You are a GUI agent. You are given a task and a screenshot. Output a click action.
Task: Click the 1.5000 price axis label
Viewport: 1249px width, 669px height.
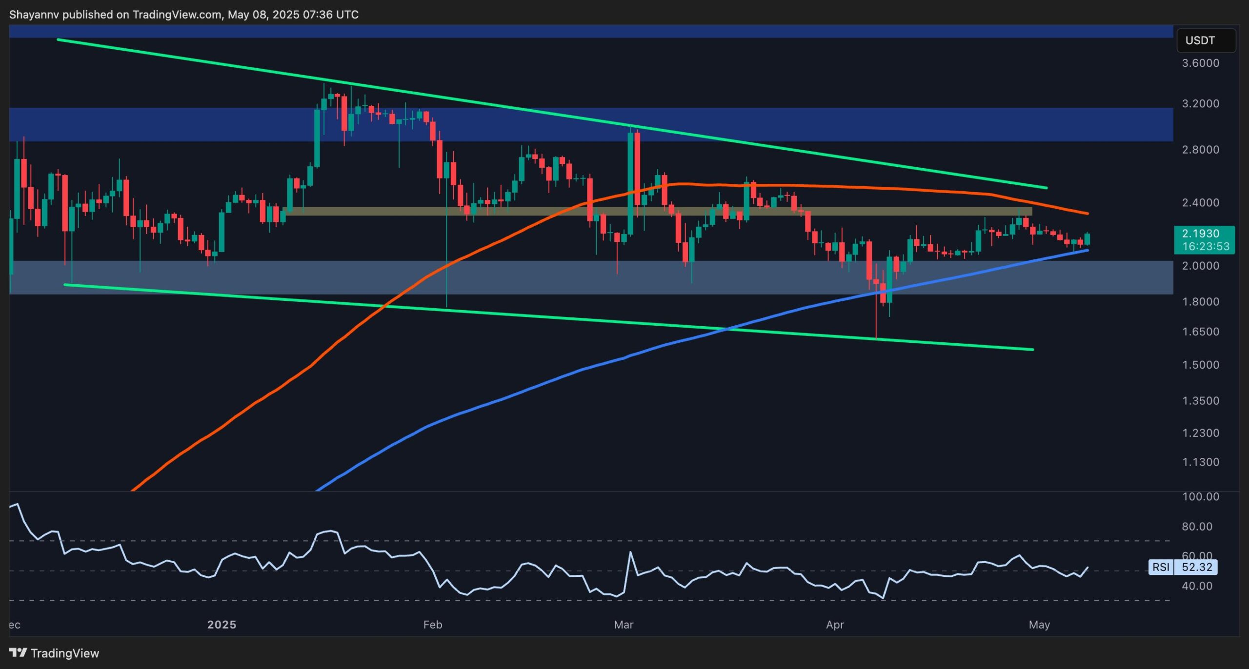click(1200, 365)
